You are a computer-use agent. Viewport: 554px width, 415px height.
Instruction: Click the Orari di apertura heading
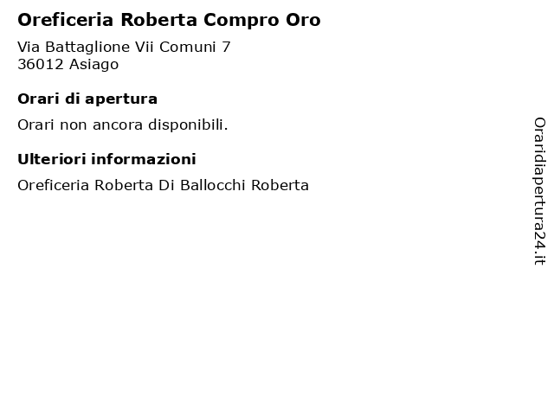87,99
